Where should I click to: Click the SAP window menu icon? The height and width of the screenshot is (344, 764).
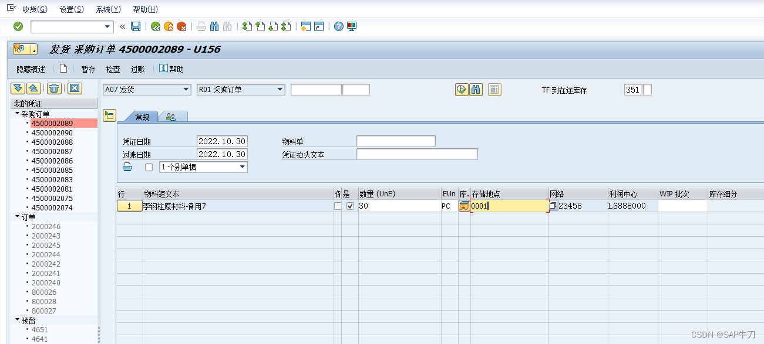pyautogui.click(x=11, y=8)
